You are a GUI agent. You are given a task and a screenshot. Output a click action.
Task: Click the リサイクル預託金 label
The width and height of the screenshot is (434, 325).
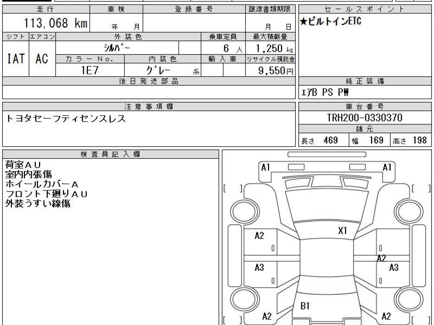tap(271, 59)
